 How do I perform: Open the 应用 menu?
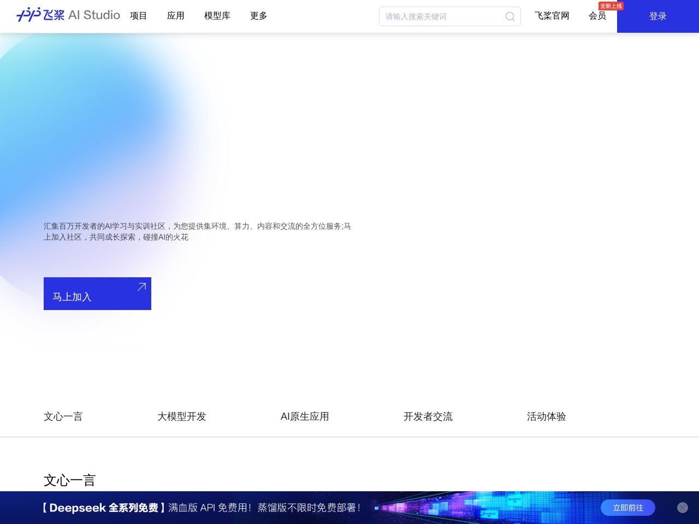[x=175, y=16]
